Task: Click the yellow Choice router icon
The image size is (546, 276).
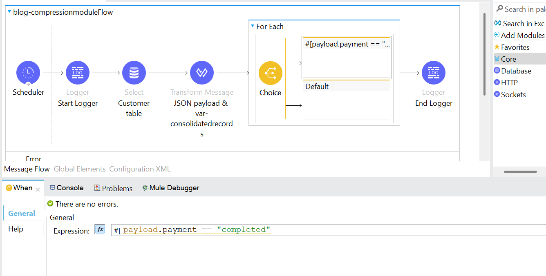Action: [x=270, y=73]
